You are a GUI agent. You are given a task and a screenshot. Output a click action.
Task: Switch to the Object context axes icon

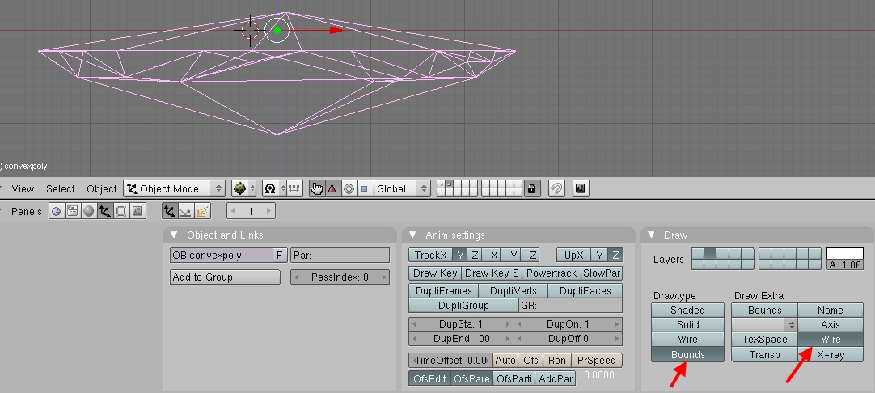click(x=105, y=211)
